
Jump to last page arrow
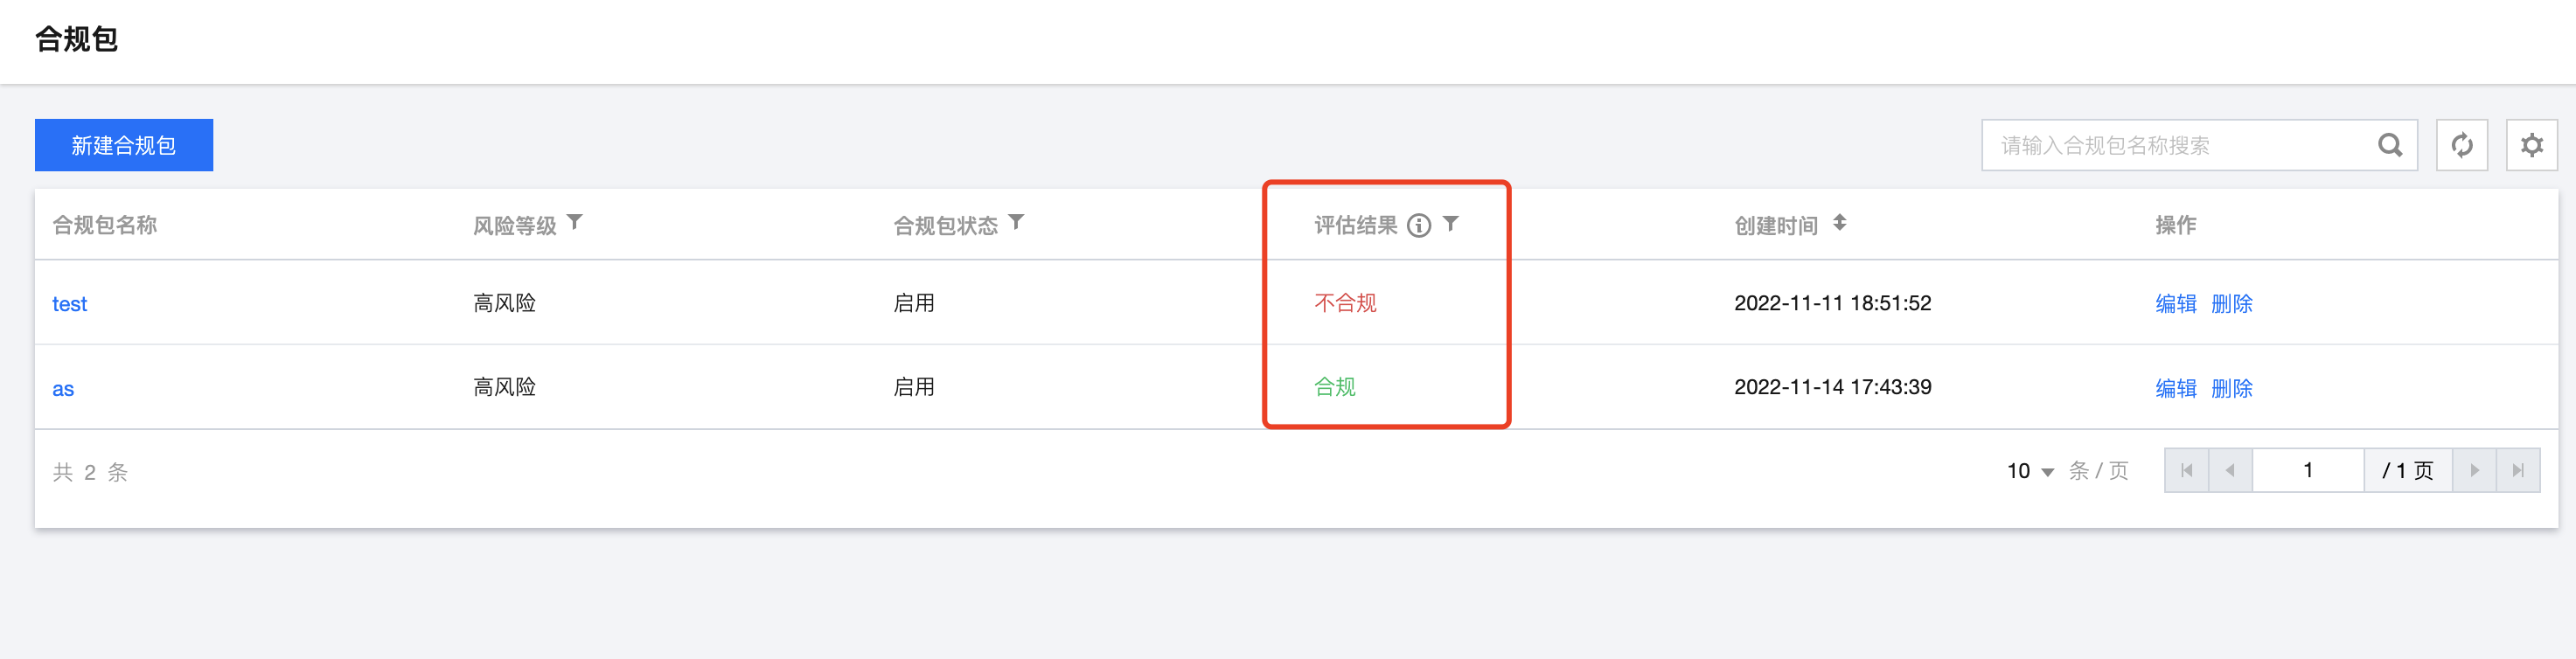[2517, 470]
